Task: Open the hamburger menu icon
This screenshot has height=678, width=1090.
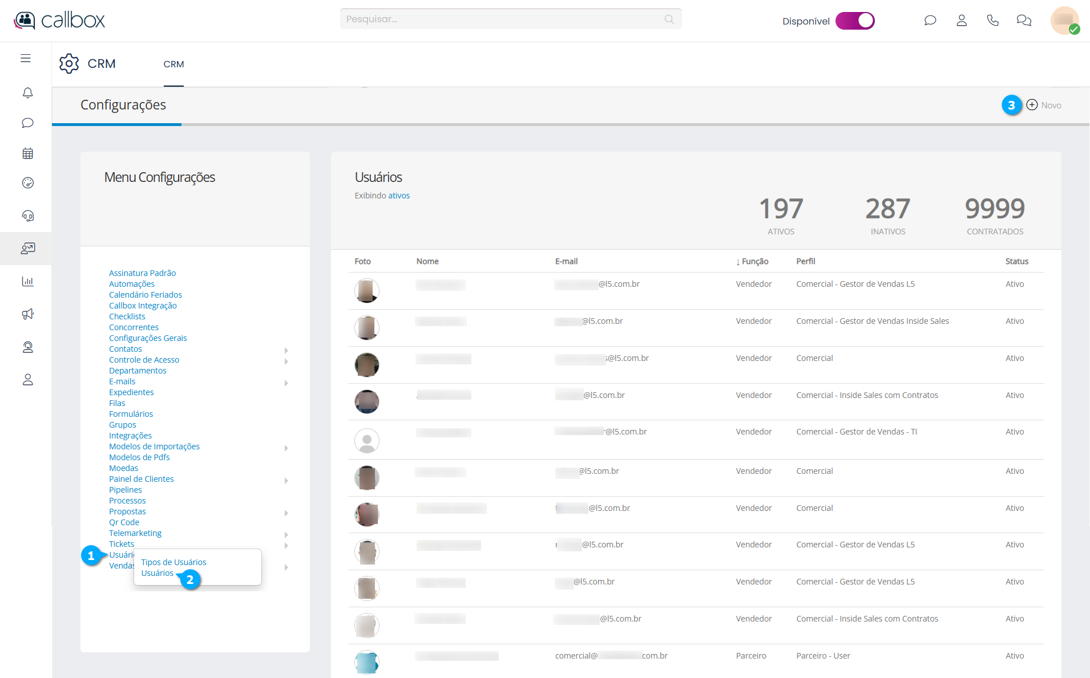Action: [26, 58]
